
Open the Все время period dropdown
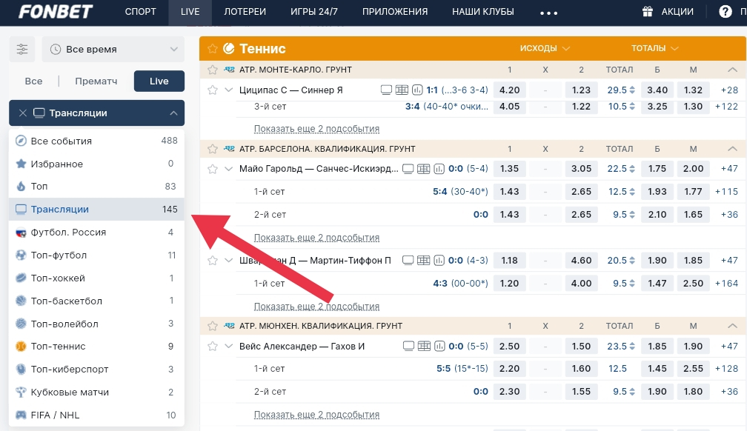pos(113,50)
